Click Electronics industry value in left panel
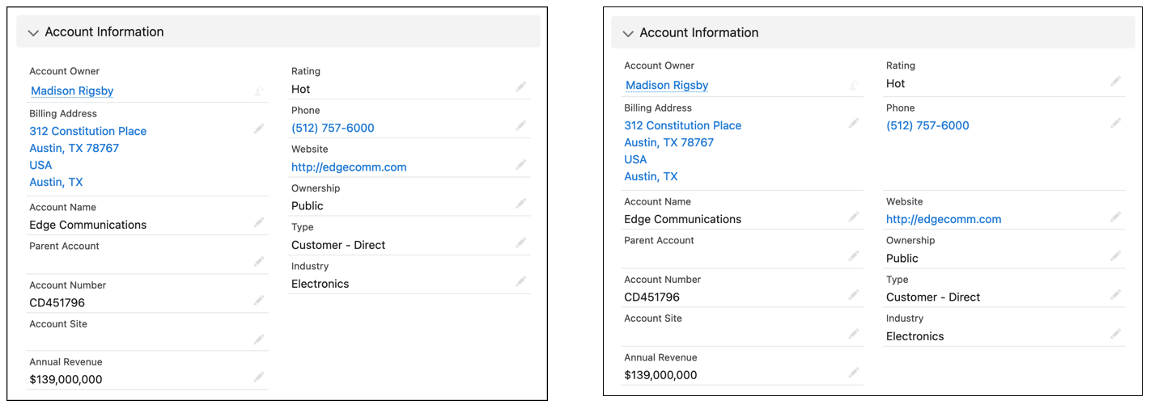Image resolution: width=1150 pixels, height=405 pixels. (320, 285)
